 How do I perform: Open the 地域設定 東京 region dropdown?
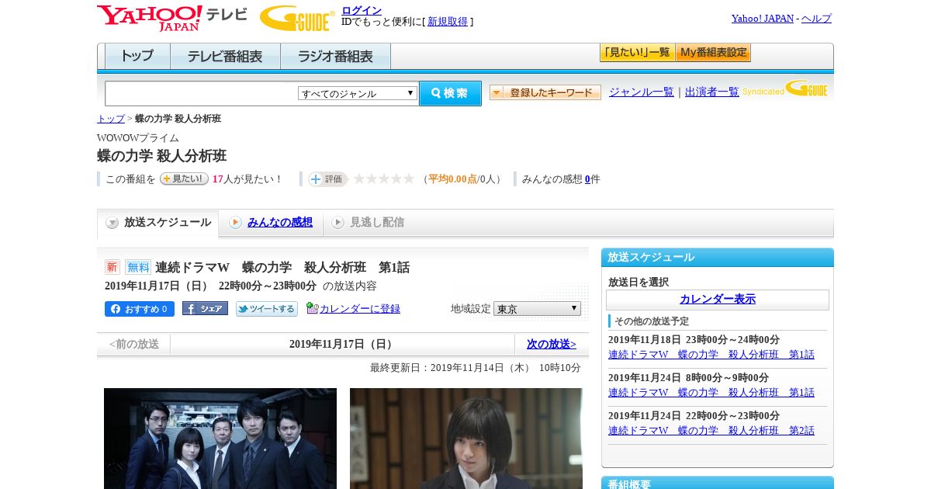click(x=537, y=309)
